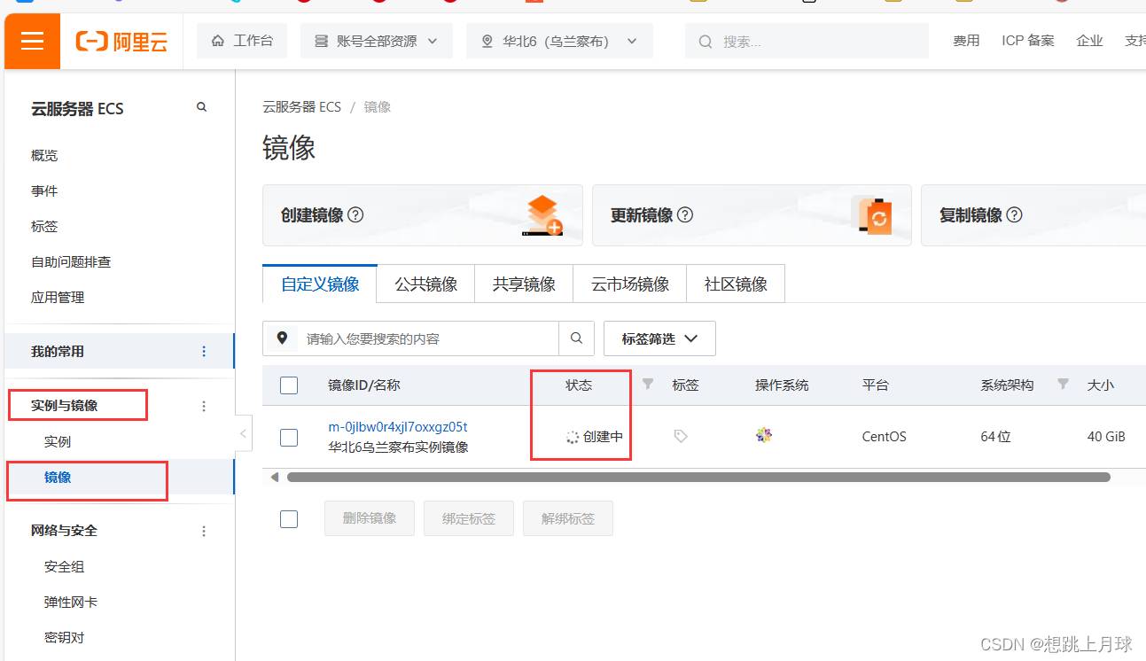
Task: Open 自助问题排查 in the sidebar
Action: [x=71, y=261]
